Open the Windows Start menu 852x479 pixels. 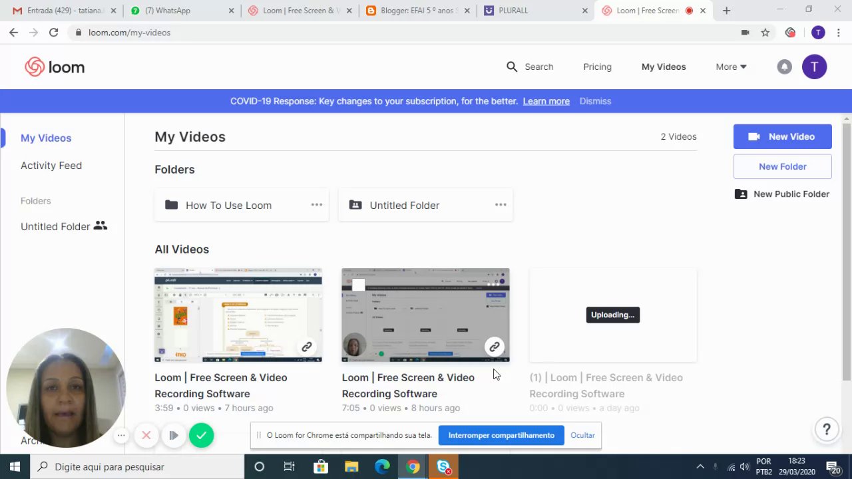point(15,466)
